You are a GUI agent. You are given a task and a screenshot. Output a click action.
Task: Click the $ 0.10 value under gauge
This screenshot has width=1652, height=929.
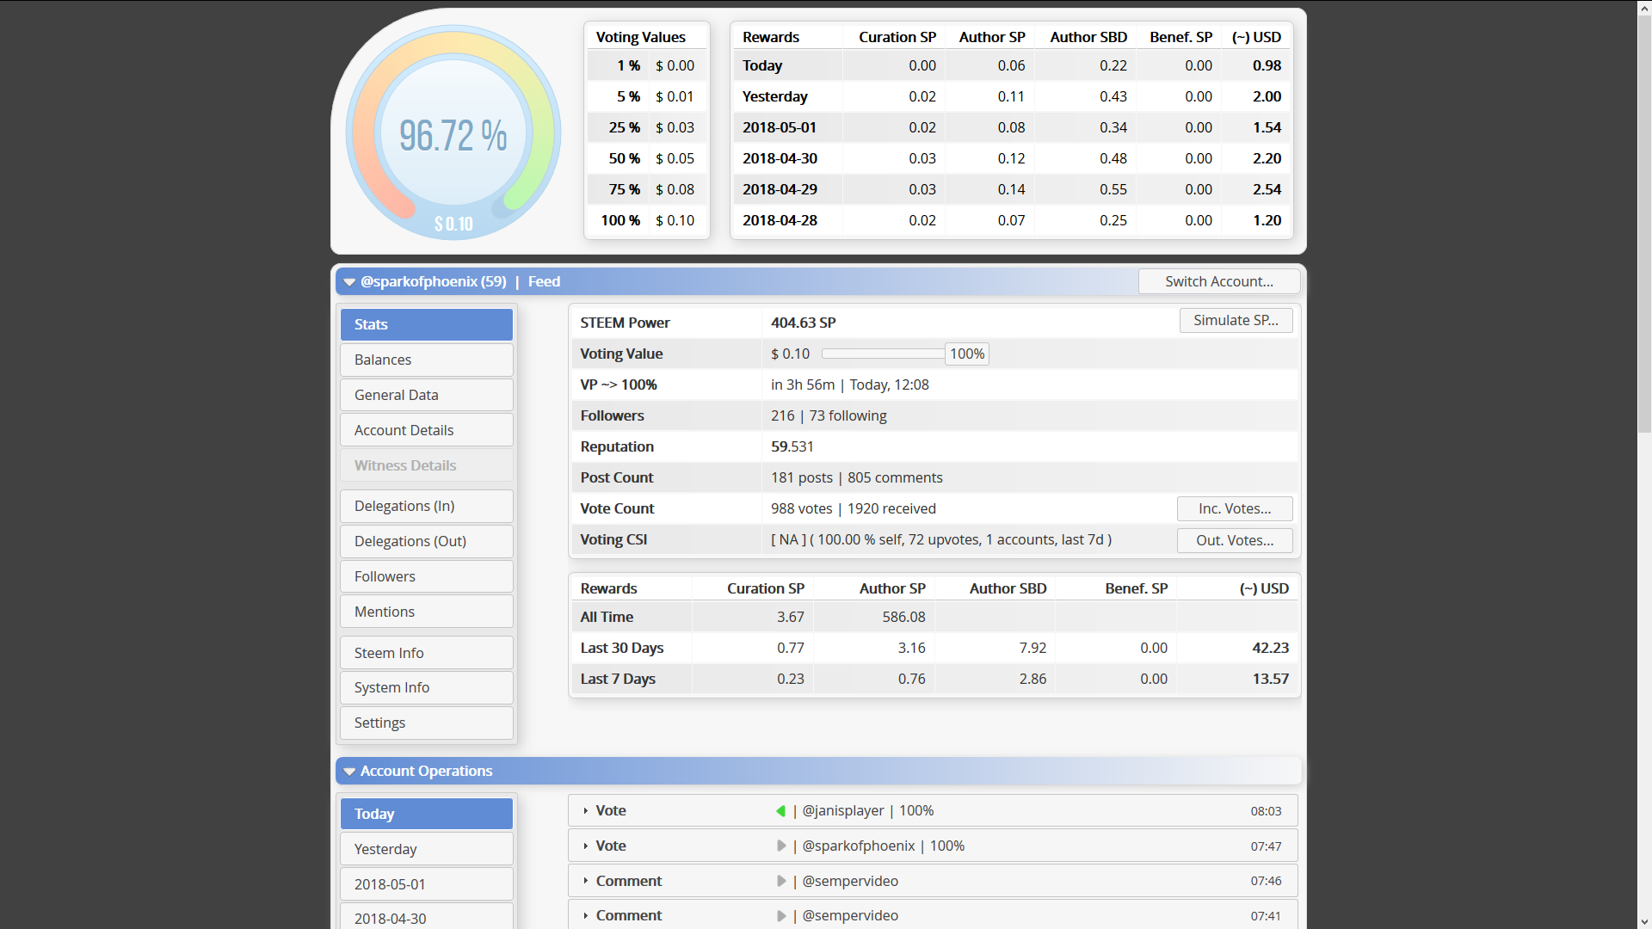tap(453, 224)
